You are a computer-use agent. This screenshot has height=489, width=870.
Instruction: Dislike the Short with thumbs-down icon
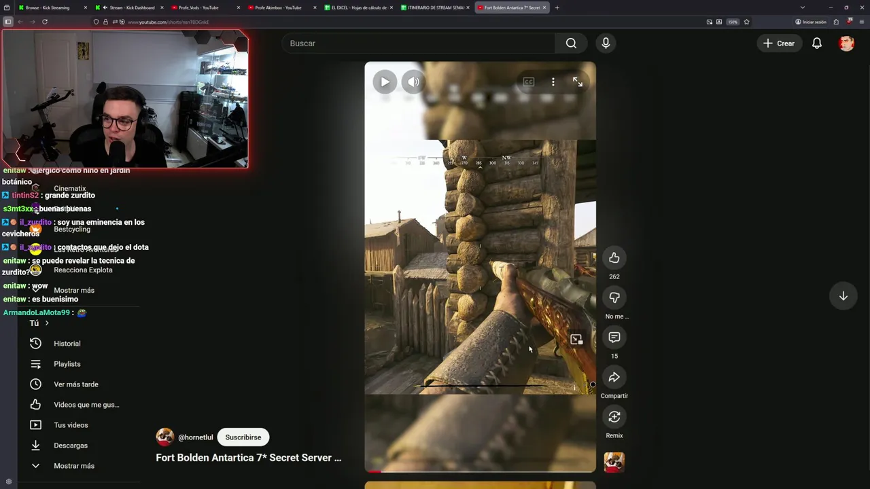614,297
